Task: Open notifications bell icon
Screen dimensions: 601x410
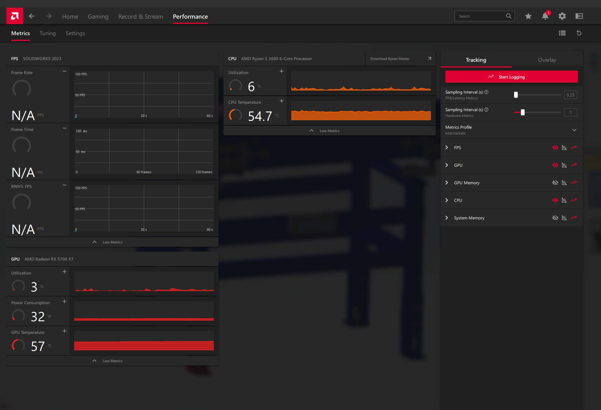Action: pyautogui.click(x=545, y=16)
